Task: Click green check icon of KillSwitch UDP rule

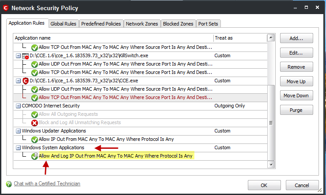Action: (34, 64)
